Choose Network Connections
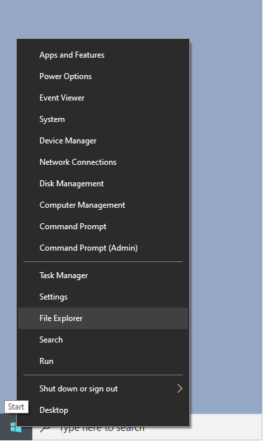The width and height of the screenshot is (263, 441). 103,162
